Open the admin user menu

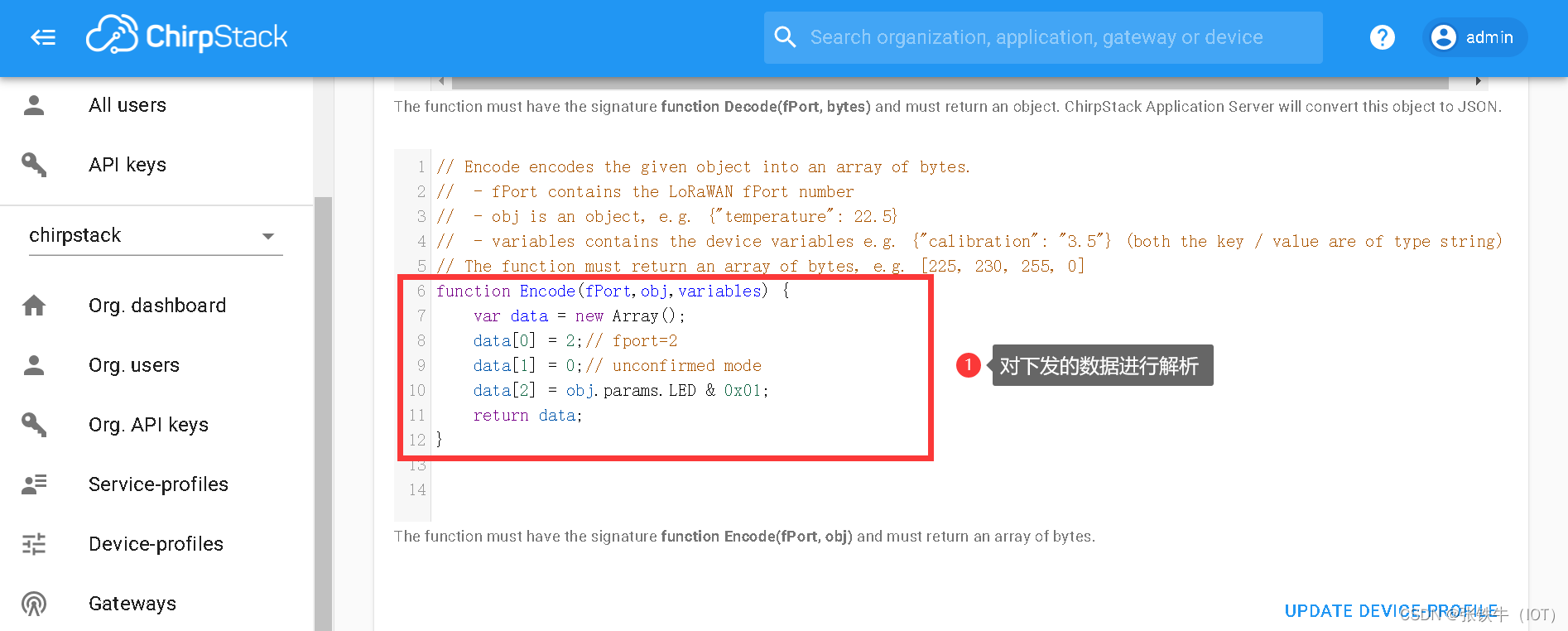(1474, 37)
